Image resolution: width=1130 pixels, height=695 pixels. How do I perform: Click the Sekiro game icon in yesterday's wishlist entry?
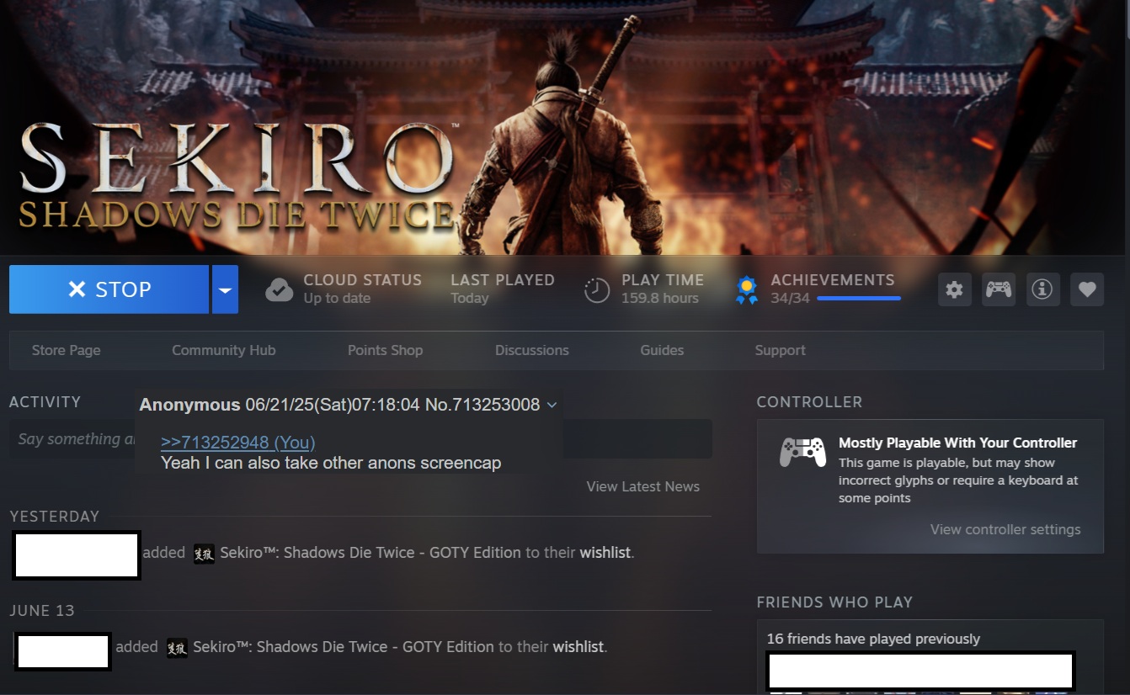tap(204, 553)
